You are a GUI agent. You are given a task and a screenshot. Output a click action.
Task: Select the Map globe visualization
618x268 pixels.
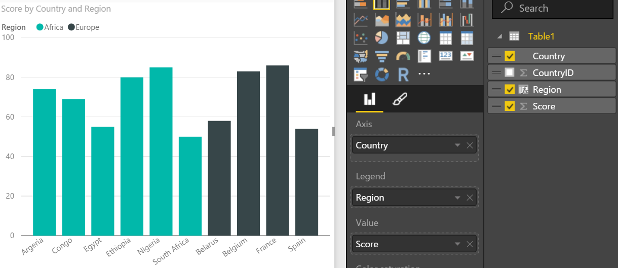coord(424,38)
